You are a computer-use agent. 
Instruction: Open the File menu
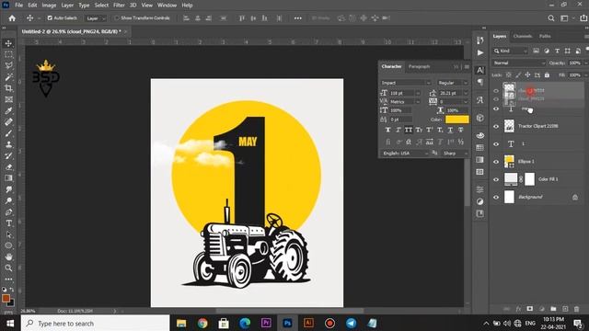(18, 6)
